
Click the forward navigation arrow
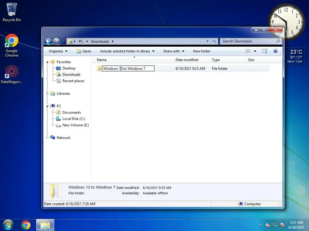[x=56, y=41]
